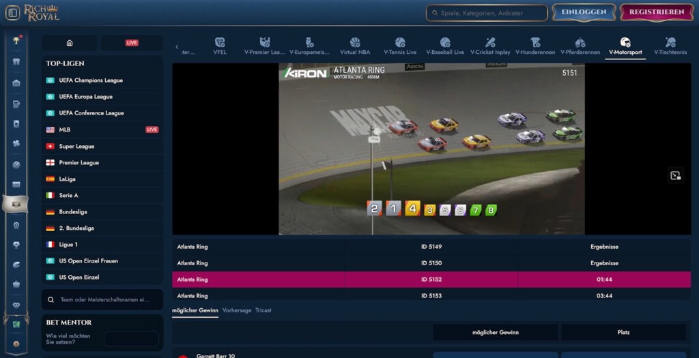Click the EINLOGGEN button
This screenshot has width=699, height=358.
584,12
